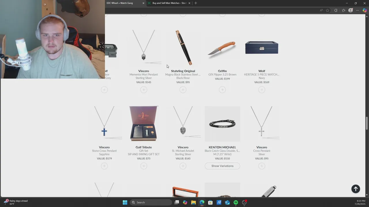Click the Windows taskbar Search box

click(x=151, y=202)
